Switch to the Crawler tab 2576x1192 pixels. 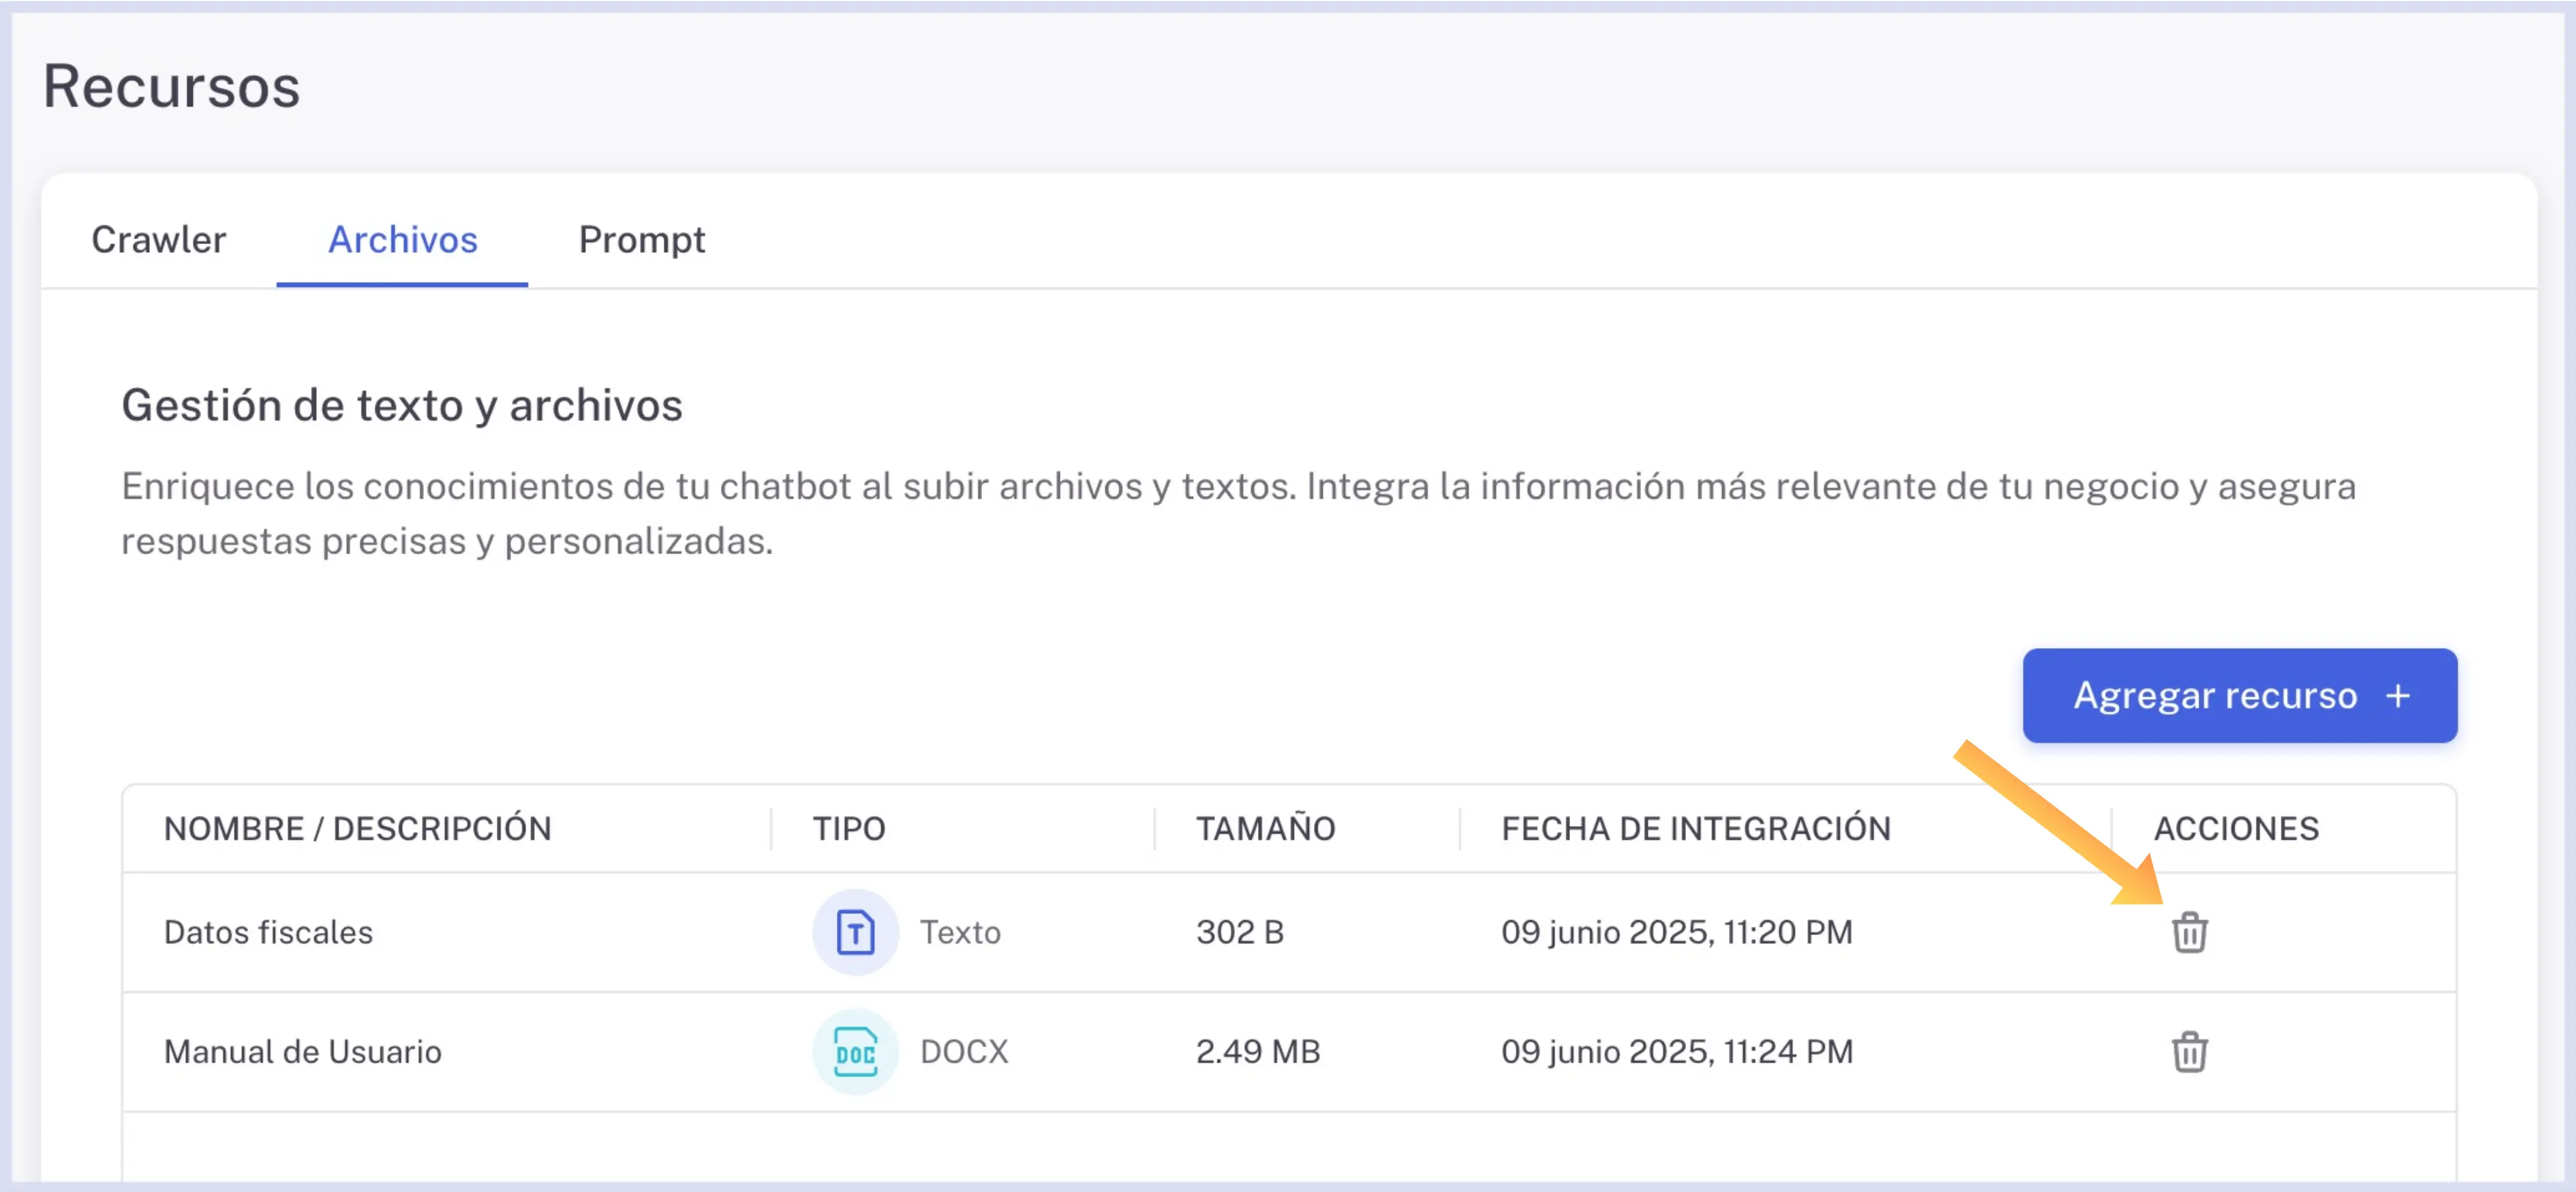(x=158, y=240)
